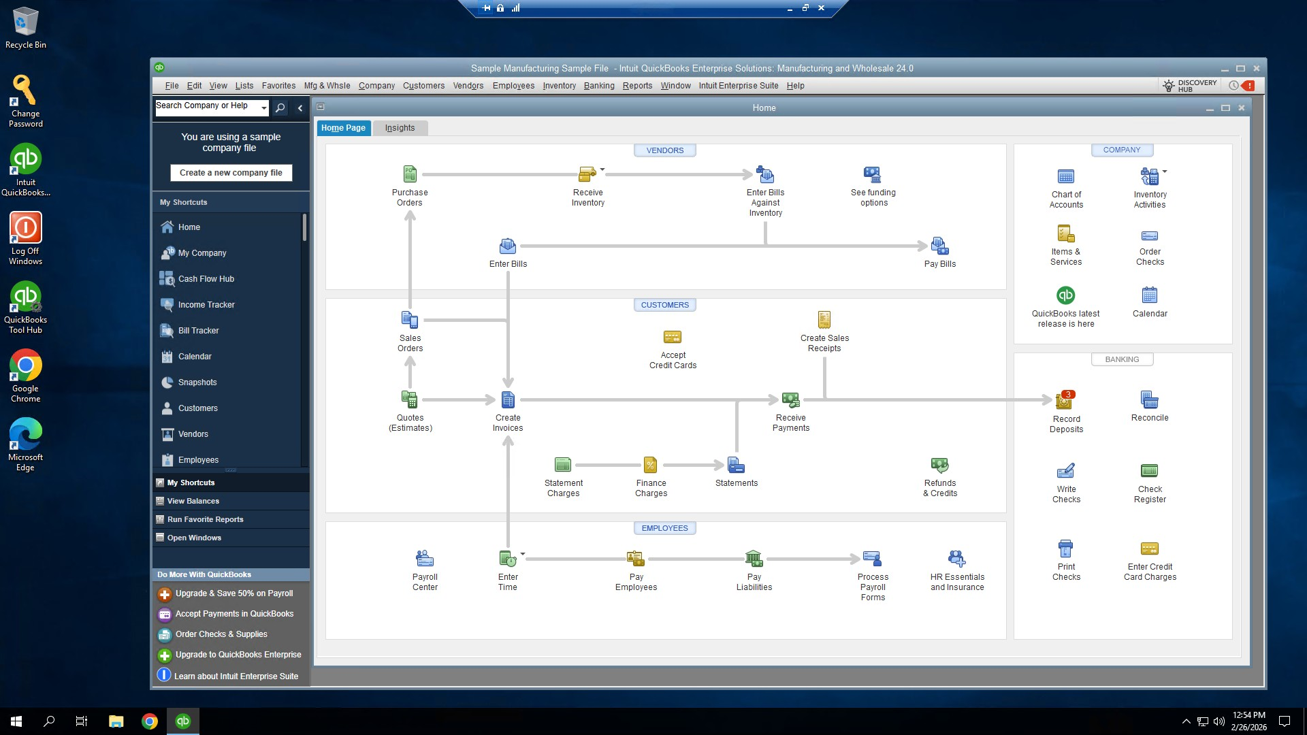Open the Chart of Accounts icon
Image resolution: width=1307 pixels, height=735 pixels.
[1065, 175]
